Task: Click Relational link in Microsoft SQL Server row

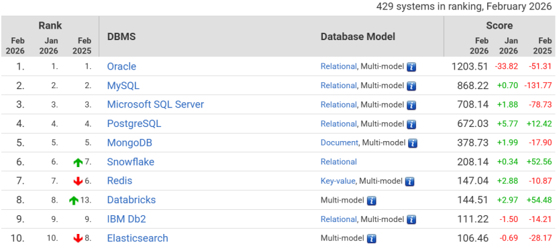Action: tap(338, 105)
